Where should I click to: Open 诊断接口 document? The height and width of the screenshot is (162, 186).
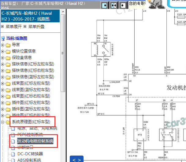(x=25, y=147)
